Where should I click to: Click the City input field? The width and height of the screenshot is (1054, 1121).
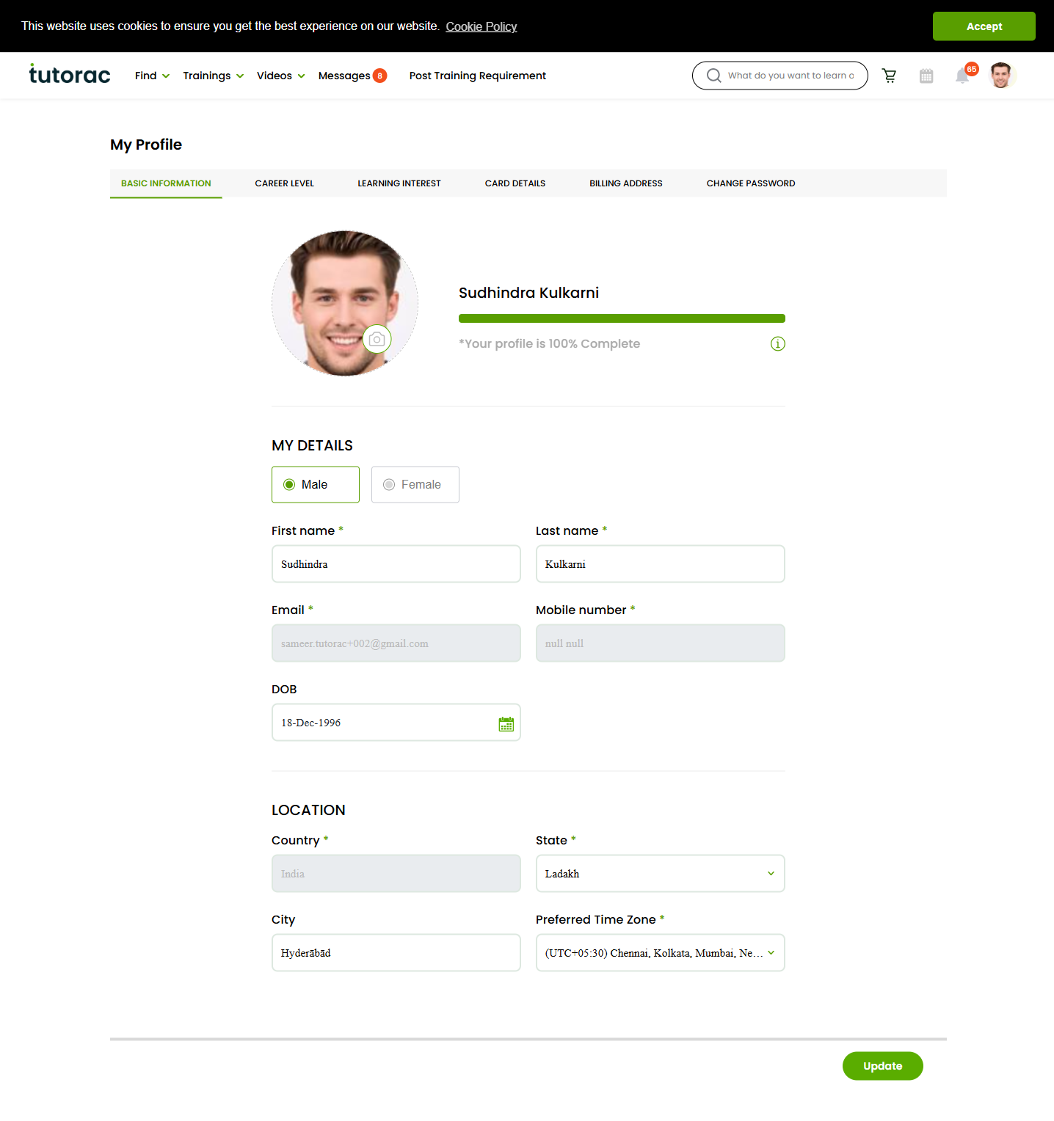[x=396, y=953]
